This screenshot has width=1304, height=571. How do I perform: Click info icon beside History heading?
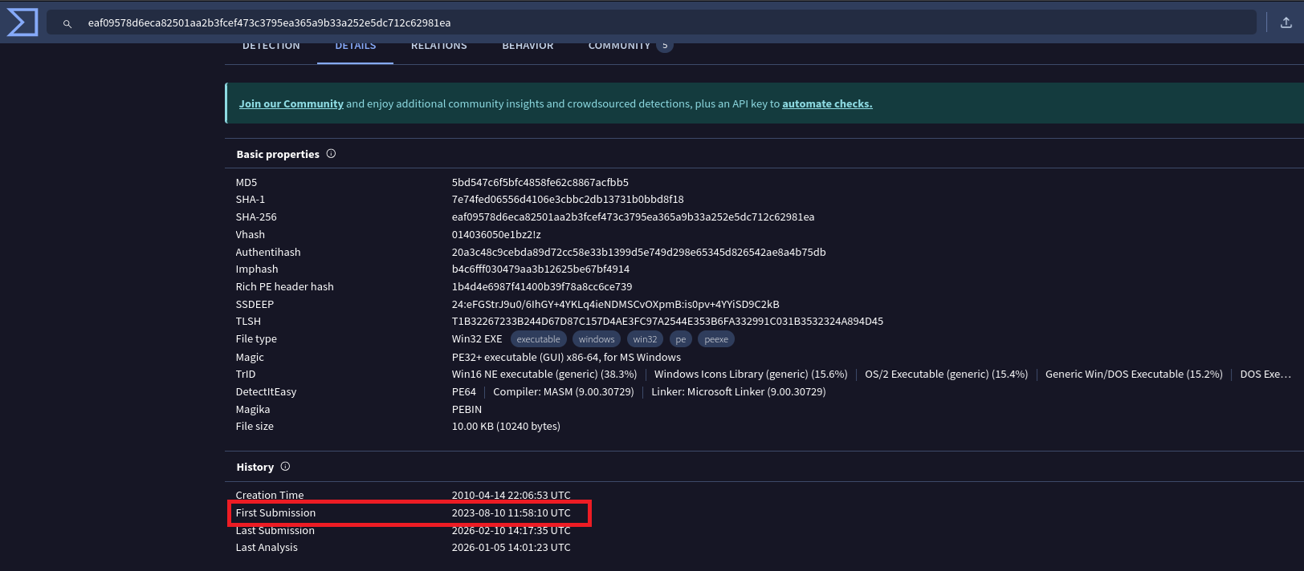(x=285, y=467)
